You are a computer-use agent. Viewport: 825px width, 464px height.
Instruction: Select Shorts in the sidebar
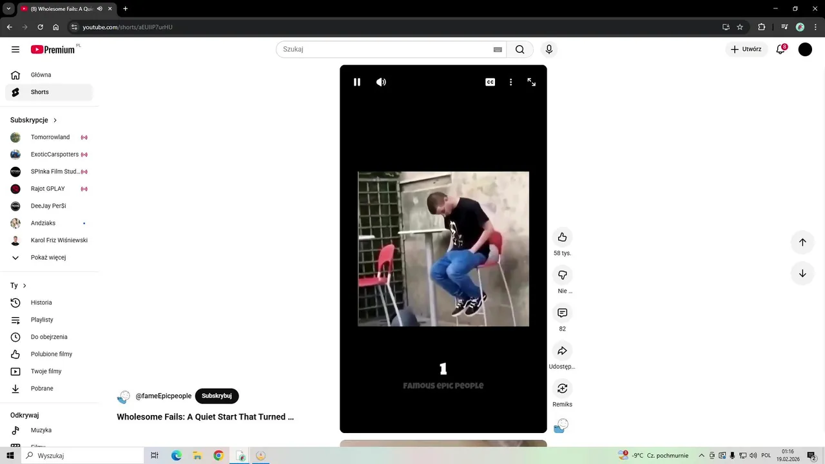(x=49, y=92)
